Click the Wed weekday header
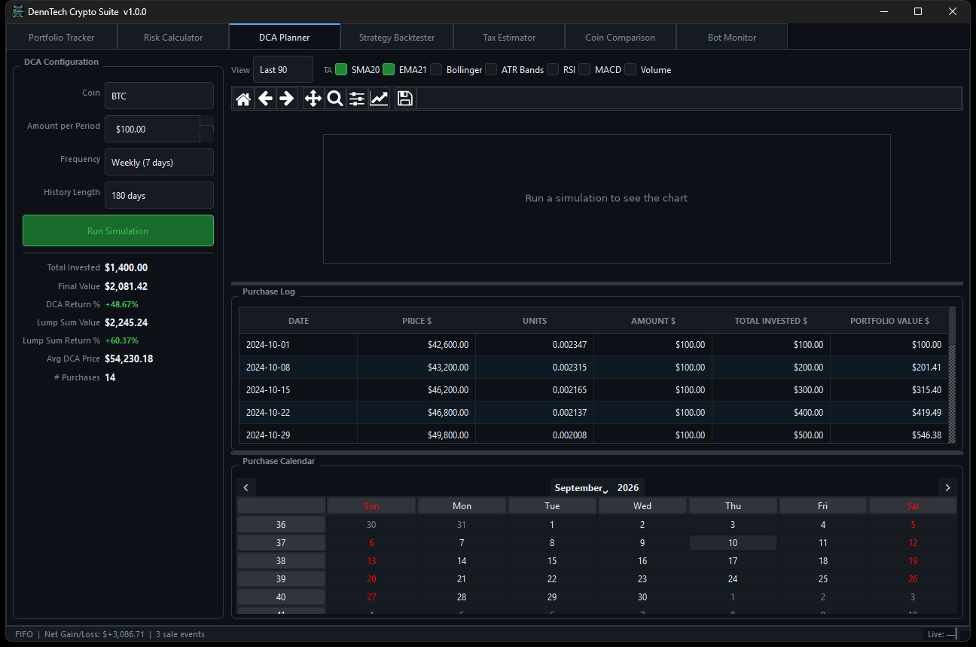This screenshot has height=647, width=976. (642, 505)
